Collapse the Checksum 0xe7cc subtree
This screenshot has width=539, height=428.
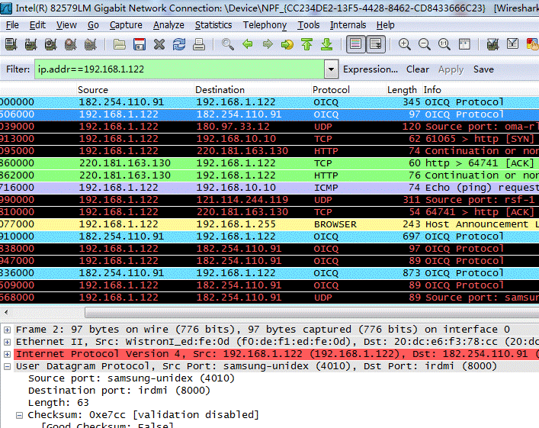[19, 415]
